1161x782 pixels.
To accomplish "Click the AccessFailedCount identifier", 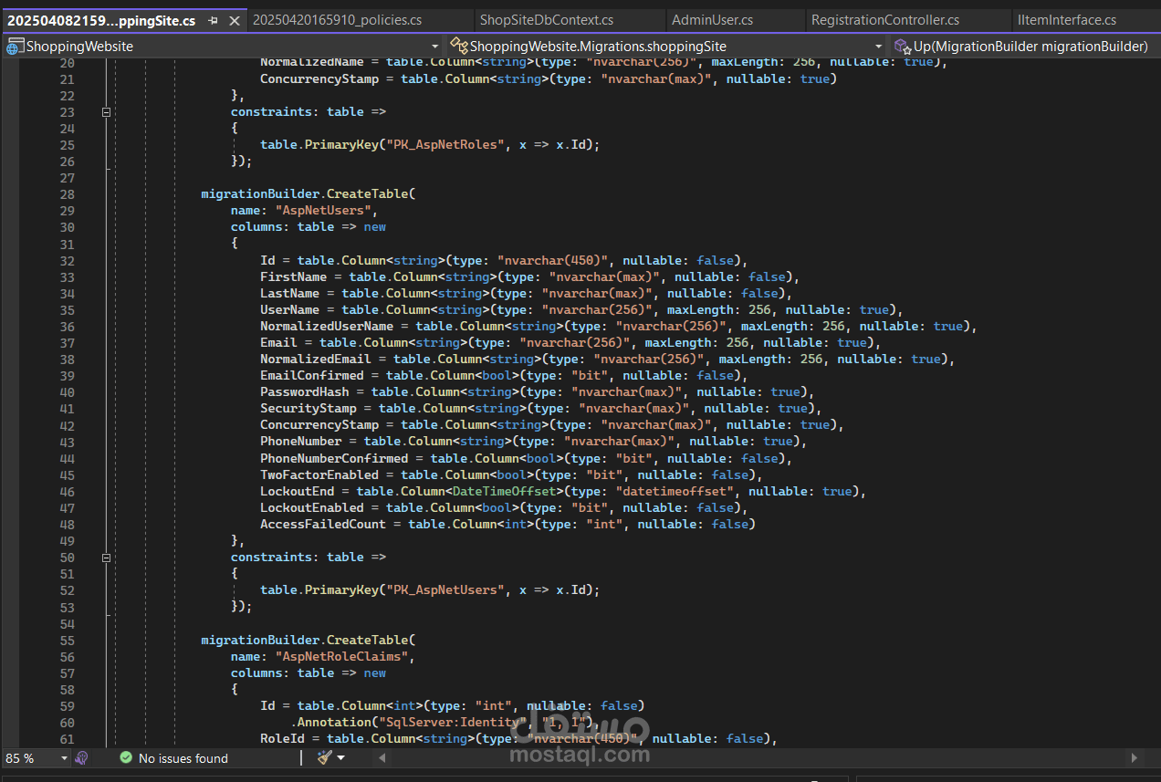I will (323, 524).
